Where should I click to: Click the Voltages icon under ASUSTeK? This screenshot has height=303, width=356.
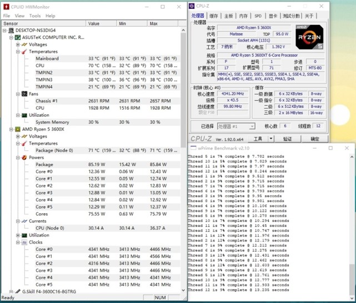coord(24,44)
